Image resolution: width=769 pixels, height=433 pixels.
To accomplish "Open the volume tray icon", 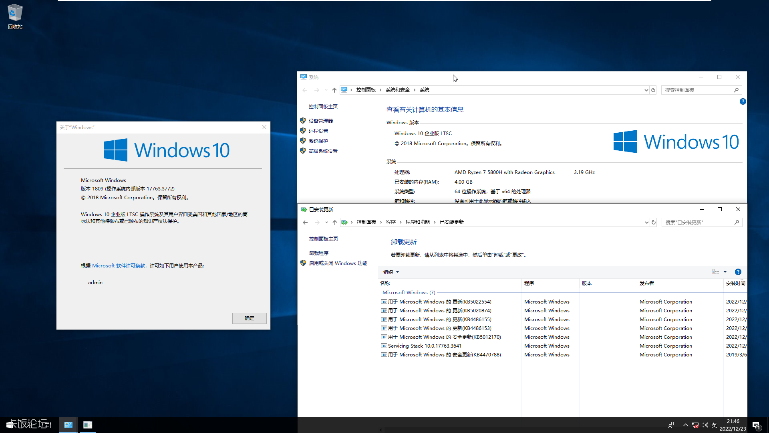I will (x=705, y=425).
